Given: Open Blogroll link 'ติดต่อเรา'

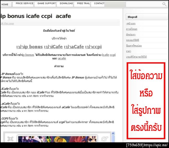Looking at the screenshot, I should [x=131, y=34].
